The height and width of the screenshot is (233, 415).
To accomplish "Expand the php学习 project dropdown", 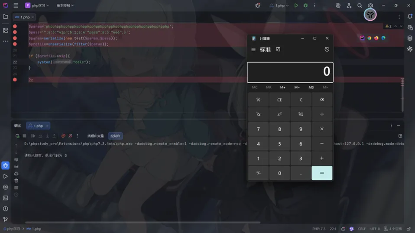I will pyautogui.click(x=37, y=5).
